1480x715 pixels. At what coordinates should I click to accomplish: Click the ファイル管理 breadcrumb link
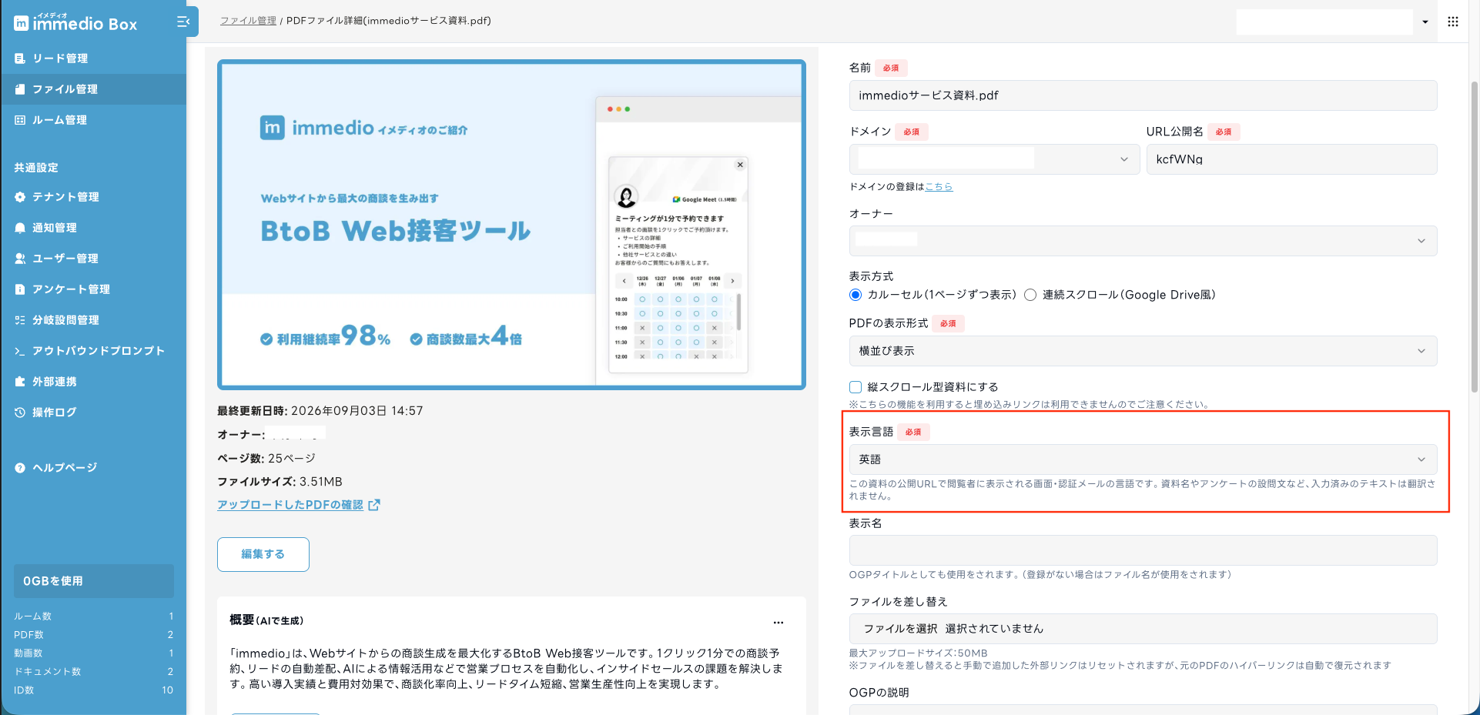(x=248, y=21)
